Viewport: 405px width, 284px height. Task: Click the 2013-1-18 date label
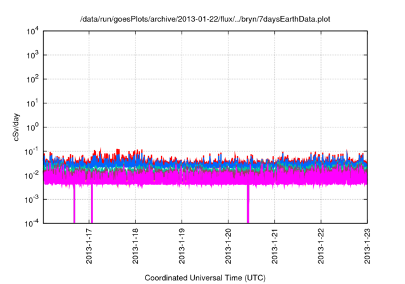coord(135,246)
